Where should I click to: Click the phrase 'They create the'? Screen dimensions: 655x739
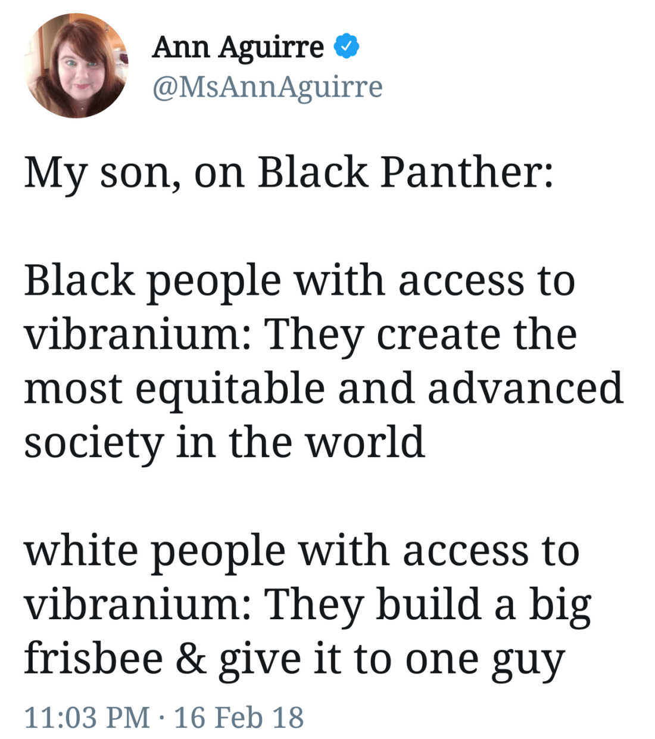click(420, 334)
